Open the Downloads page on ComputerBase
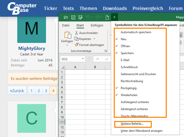Image resolution: width=184 pixels, height=137 pixels. (x=115, y=8)
